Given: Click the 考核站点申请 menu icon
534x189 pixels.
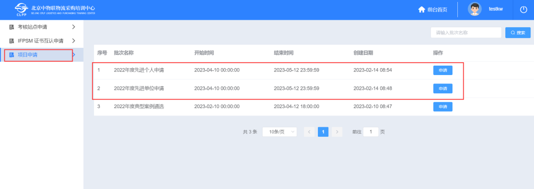Looking at the screenshot, I should [11, 27].
